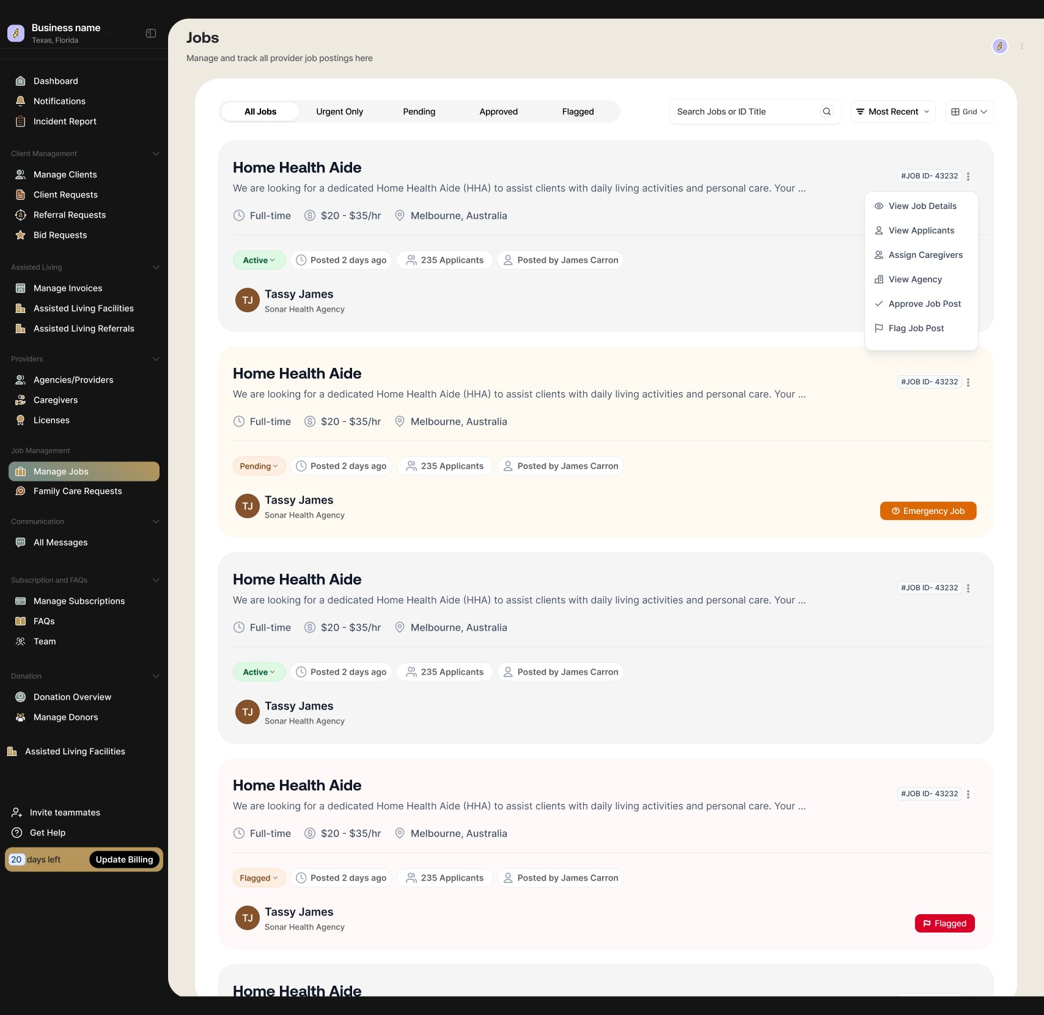Collapse the Assisted Living section

click(156, 268)
